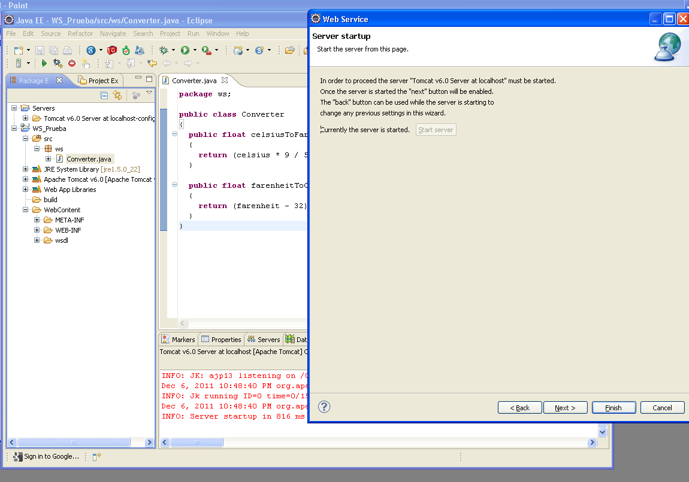Click the status bar icon beside Sign in to Google
Screen dimensions: 689x482
tap(96, 456)
